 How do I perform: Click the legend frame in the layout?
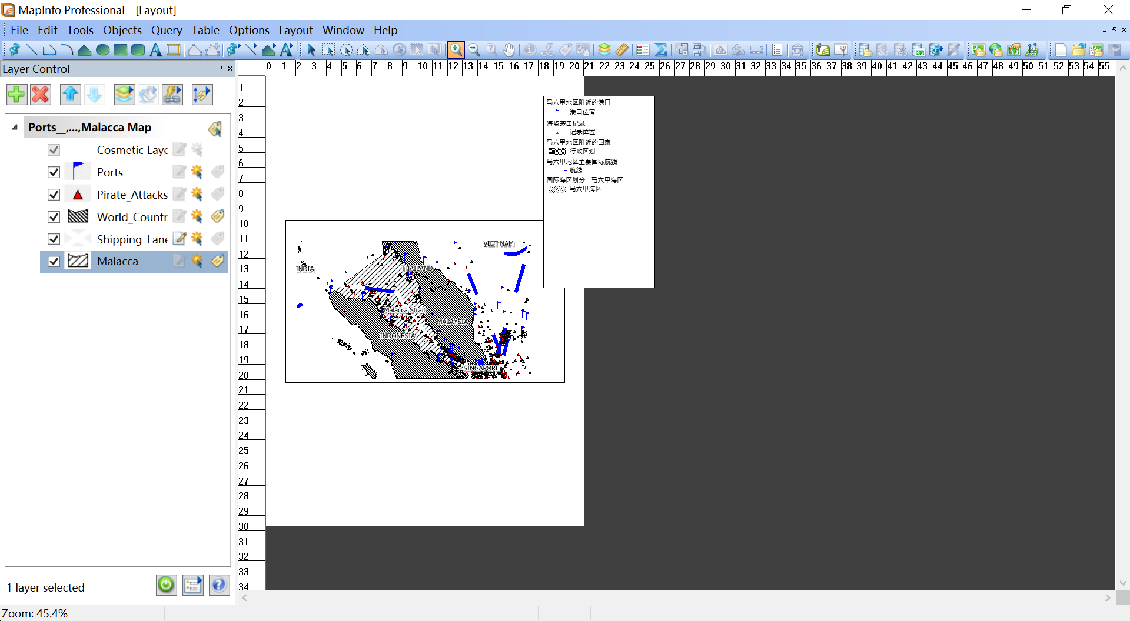[599, 192]
